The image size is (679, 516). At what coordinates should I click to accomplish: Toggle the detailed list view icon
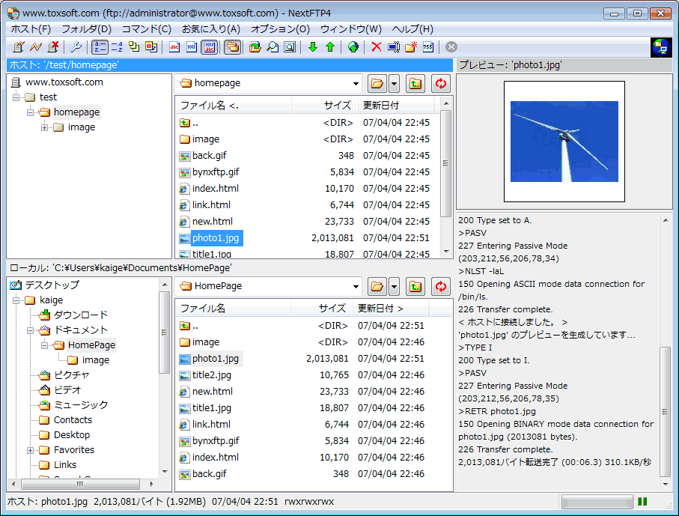coord(100,46)
